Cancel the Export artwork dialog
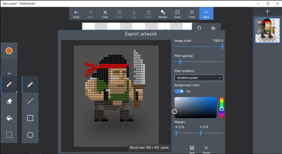The width and height of the screenshot is (282, 154). 206,149
